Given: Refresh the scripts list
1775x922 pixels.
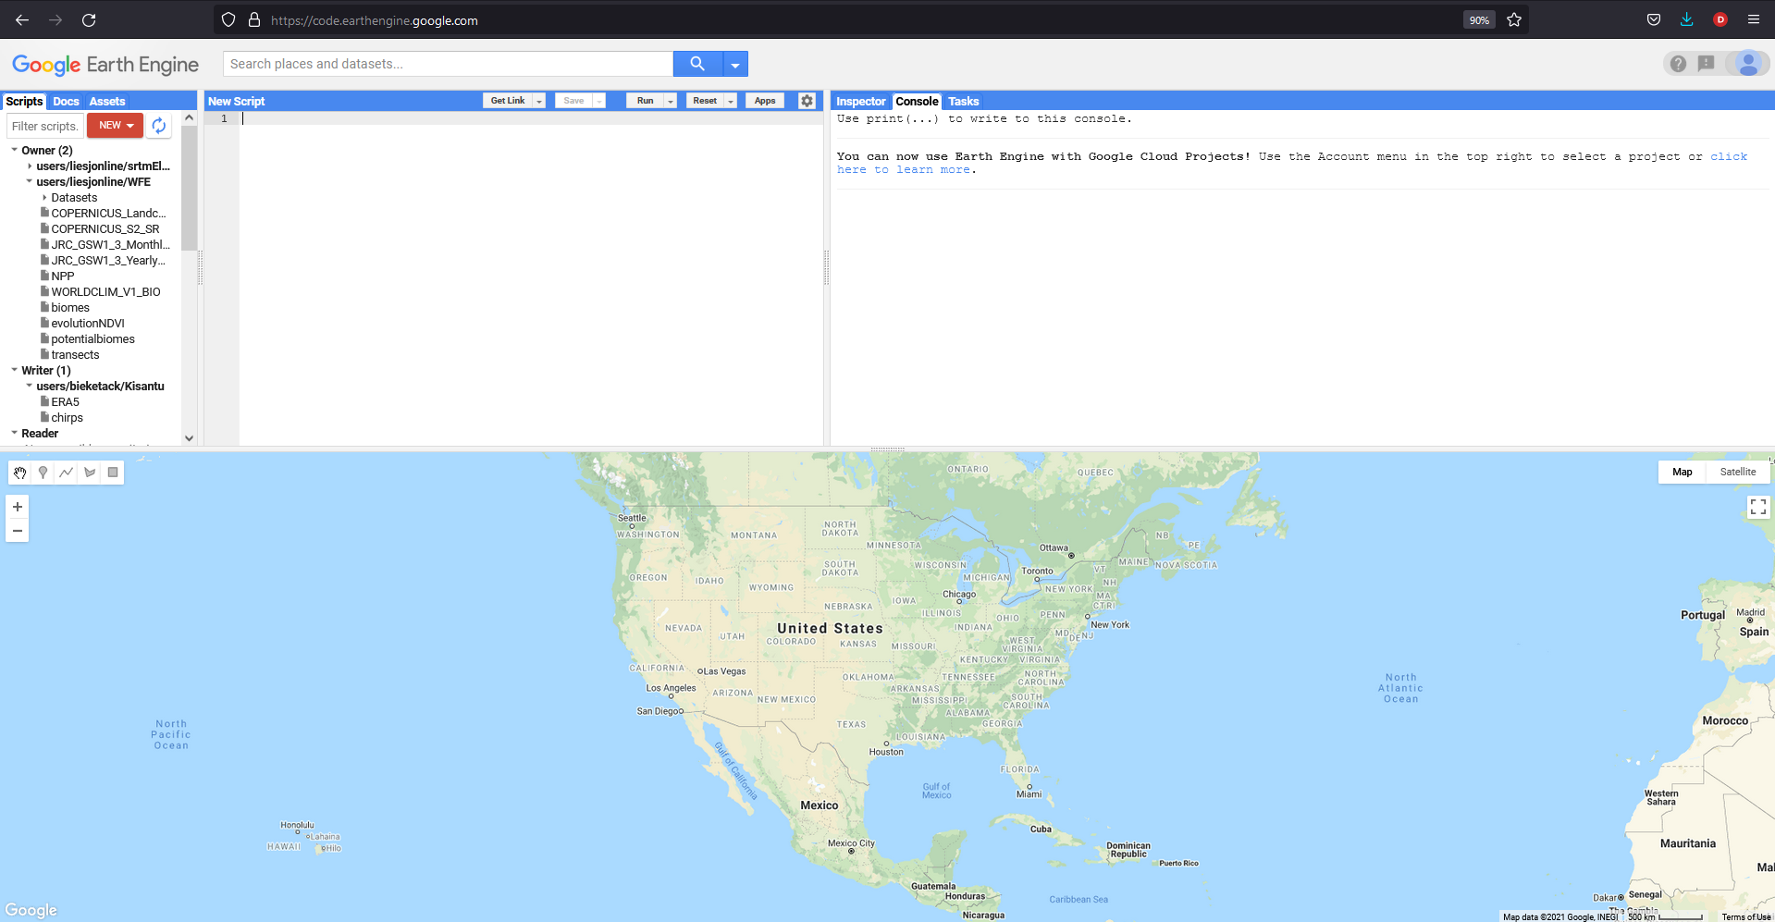Looking at the screenshot, I should click(159, 126).
